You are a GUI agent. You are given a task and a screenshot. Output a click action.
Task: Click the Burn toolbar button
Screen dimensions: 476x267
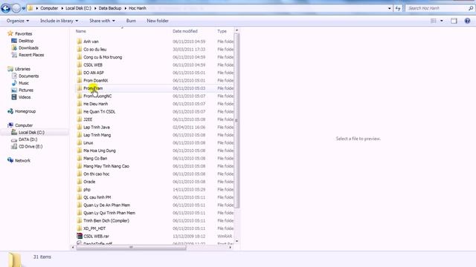pos(131,21)
